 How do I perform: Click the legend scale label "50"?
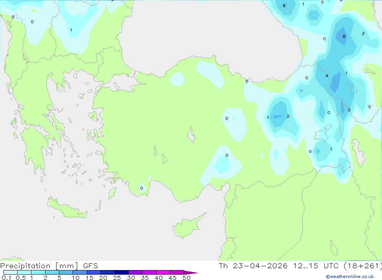[x=186, y=278]
